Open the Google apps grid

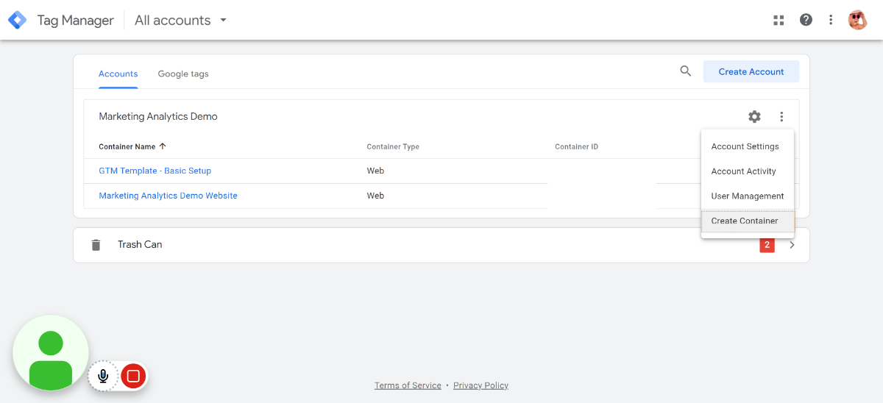click(x=779, y=20)
